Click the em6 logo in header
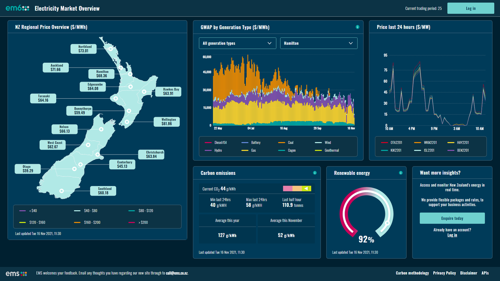This screenshot has height=281, width=500. point(17,8)
